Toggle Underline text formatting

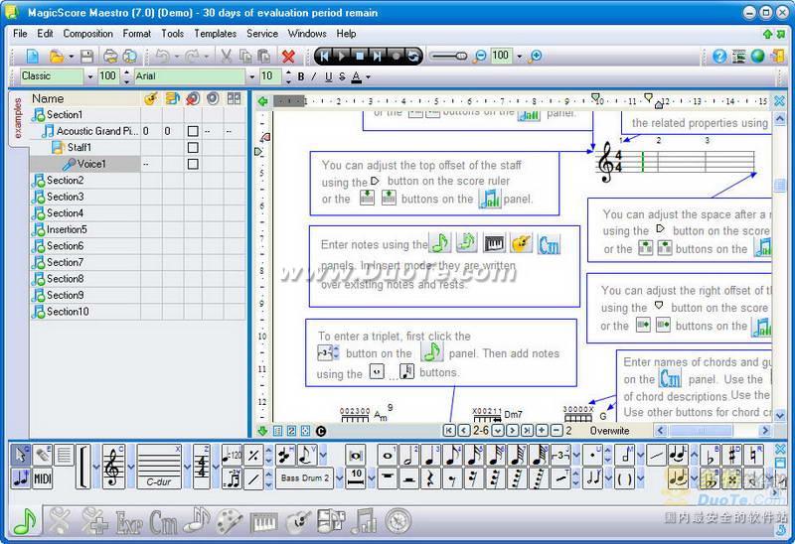pos(329,76)
